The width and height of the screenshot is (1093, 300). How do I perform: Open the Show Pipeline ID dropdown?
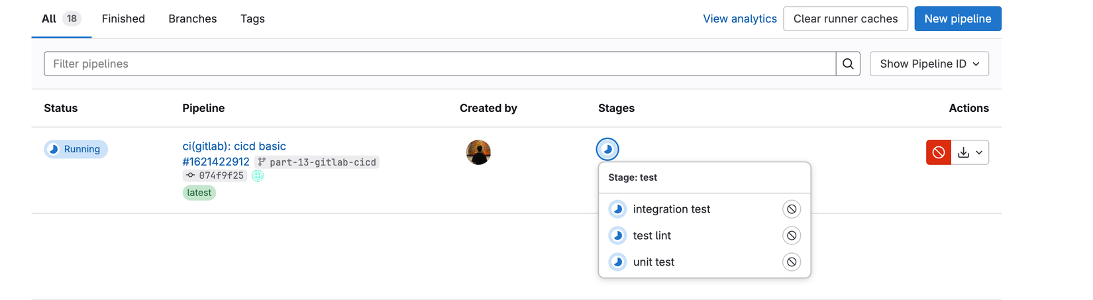(929, 64)
